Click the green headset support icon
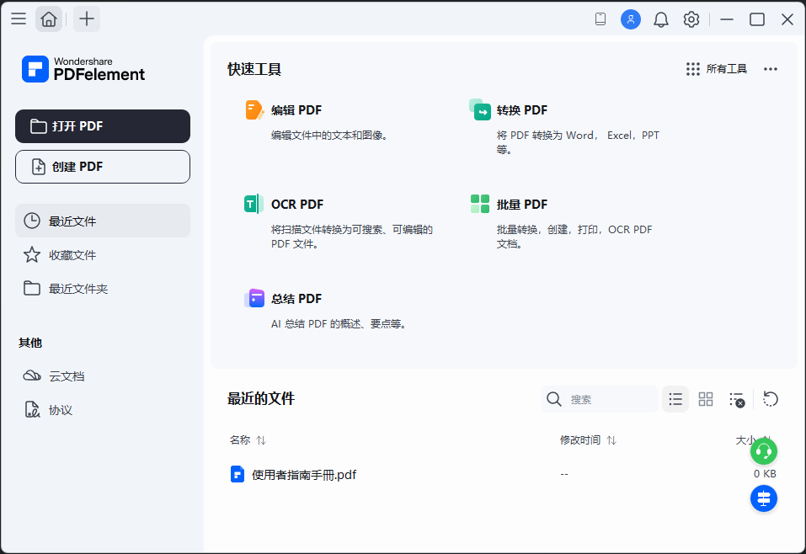This screenshot has width=806, height=554. click(x=763, y=451)
